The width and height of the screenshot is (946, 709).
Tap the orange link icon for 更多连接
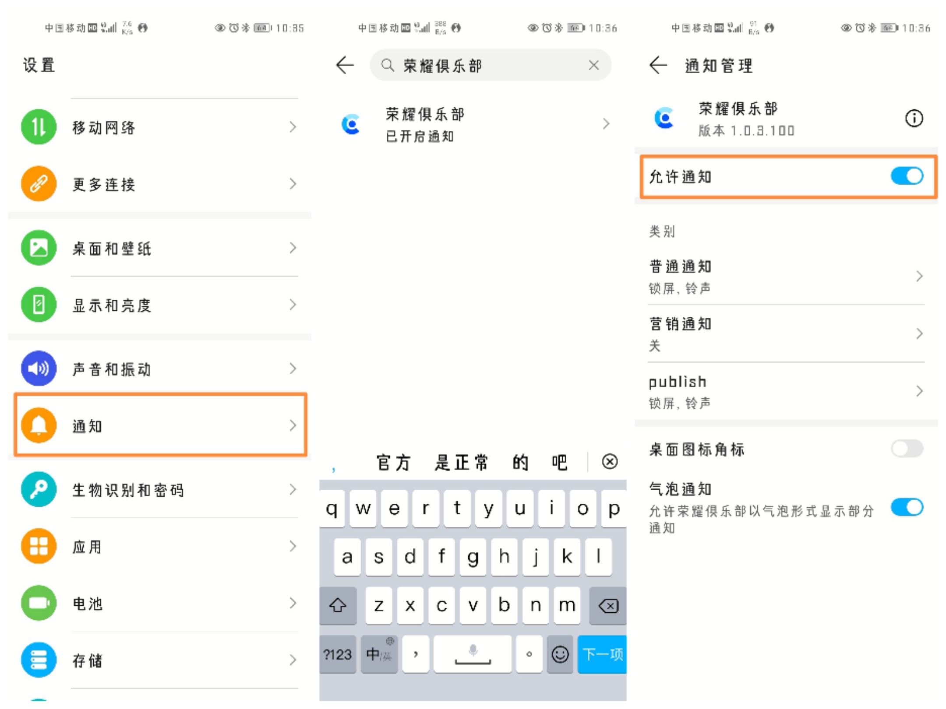click(39, 184)
